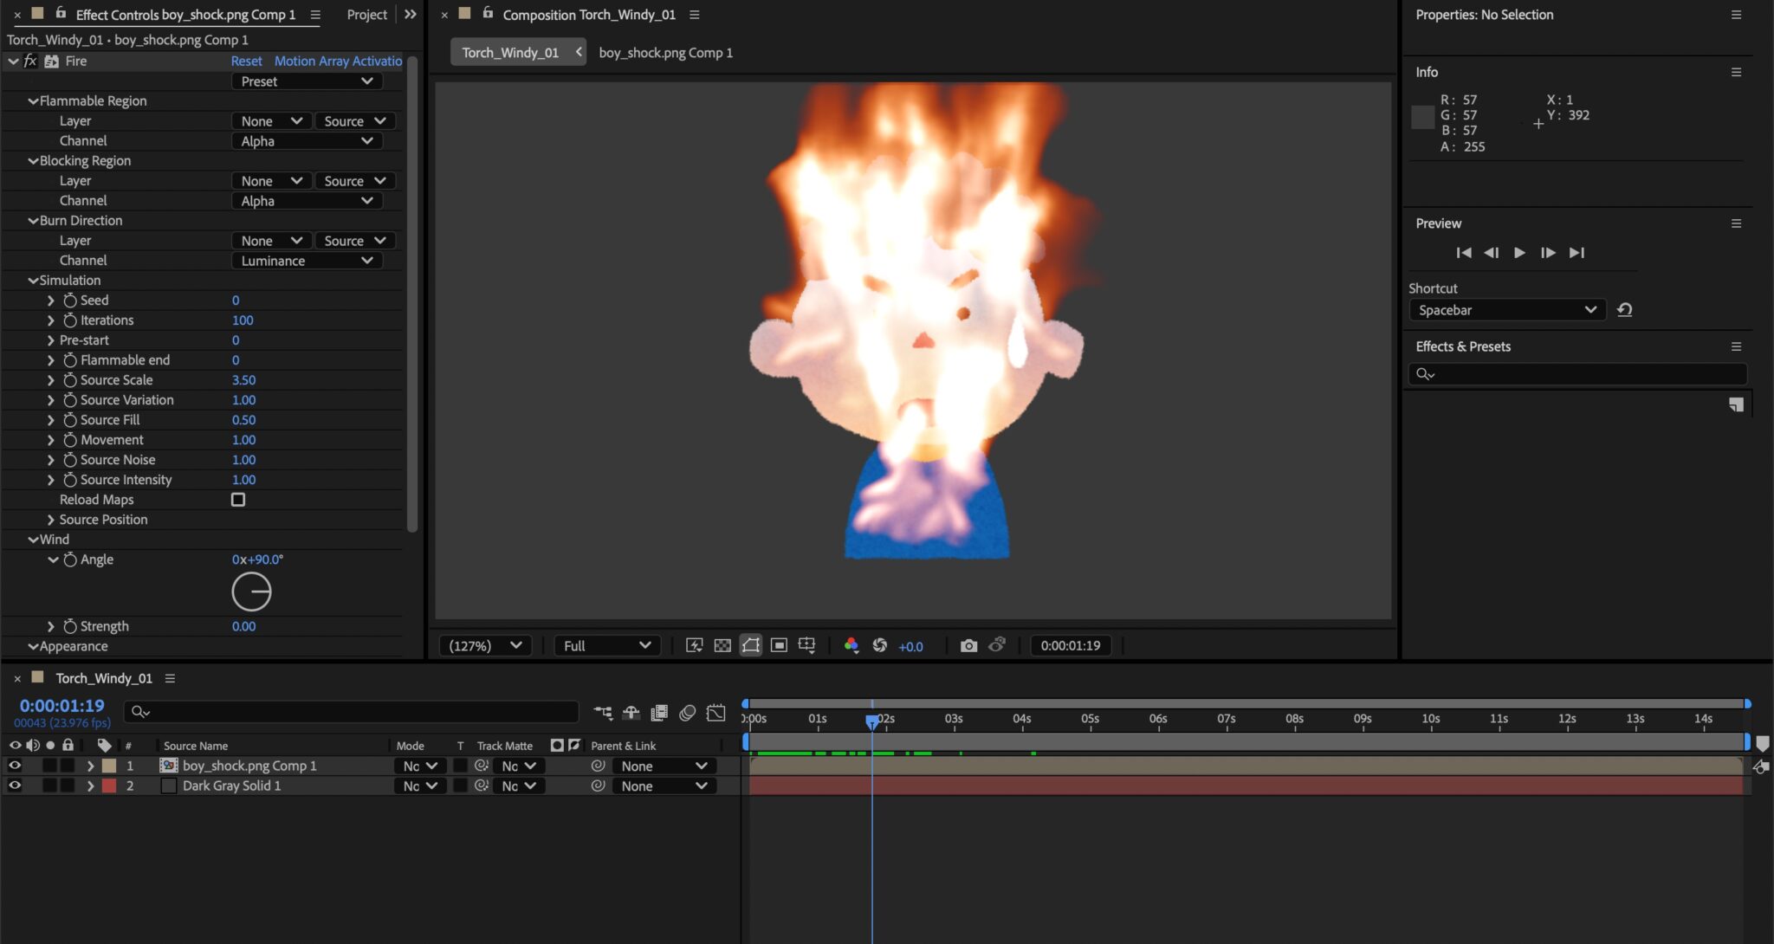Show channel and color management settings

[x=851, y=645]
